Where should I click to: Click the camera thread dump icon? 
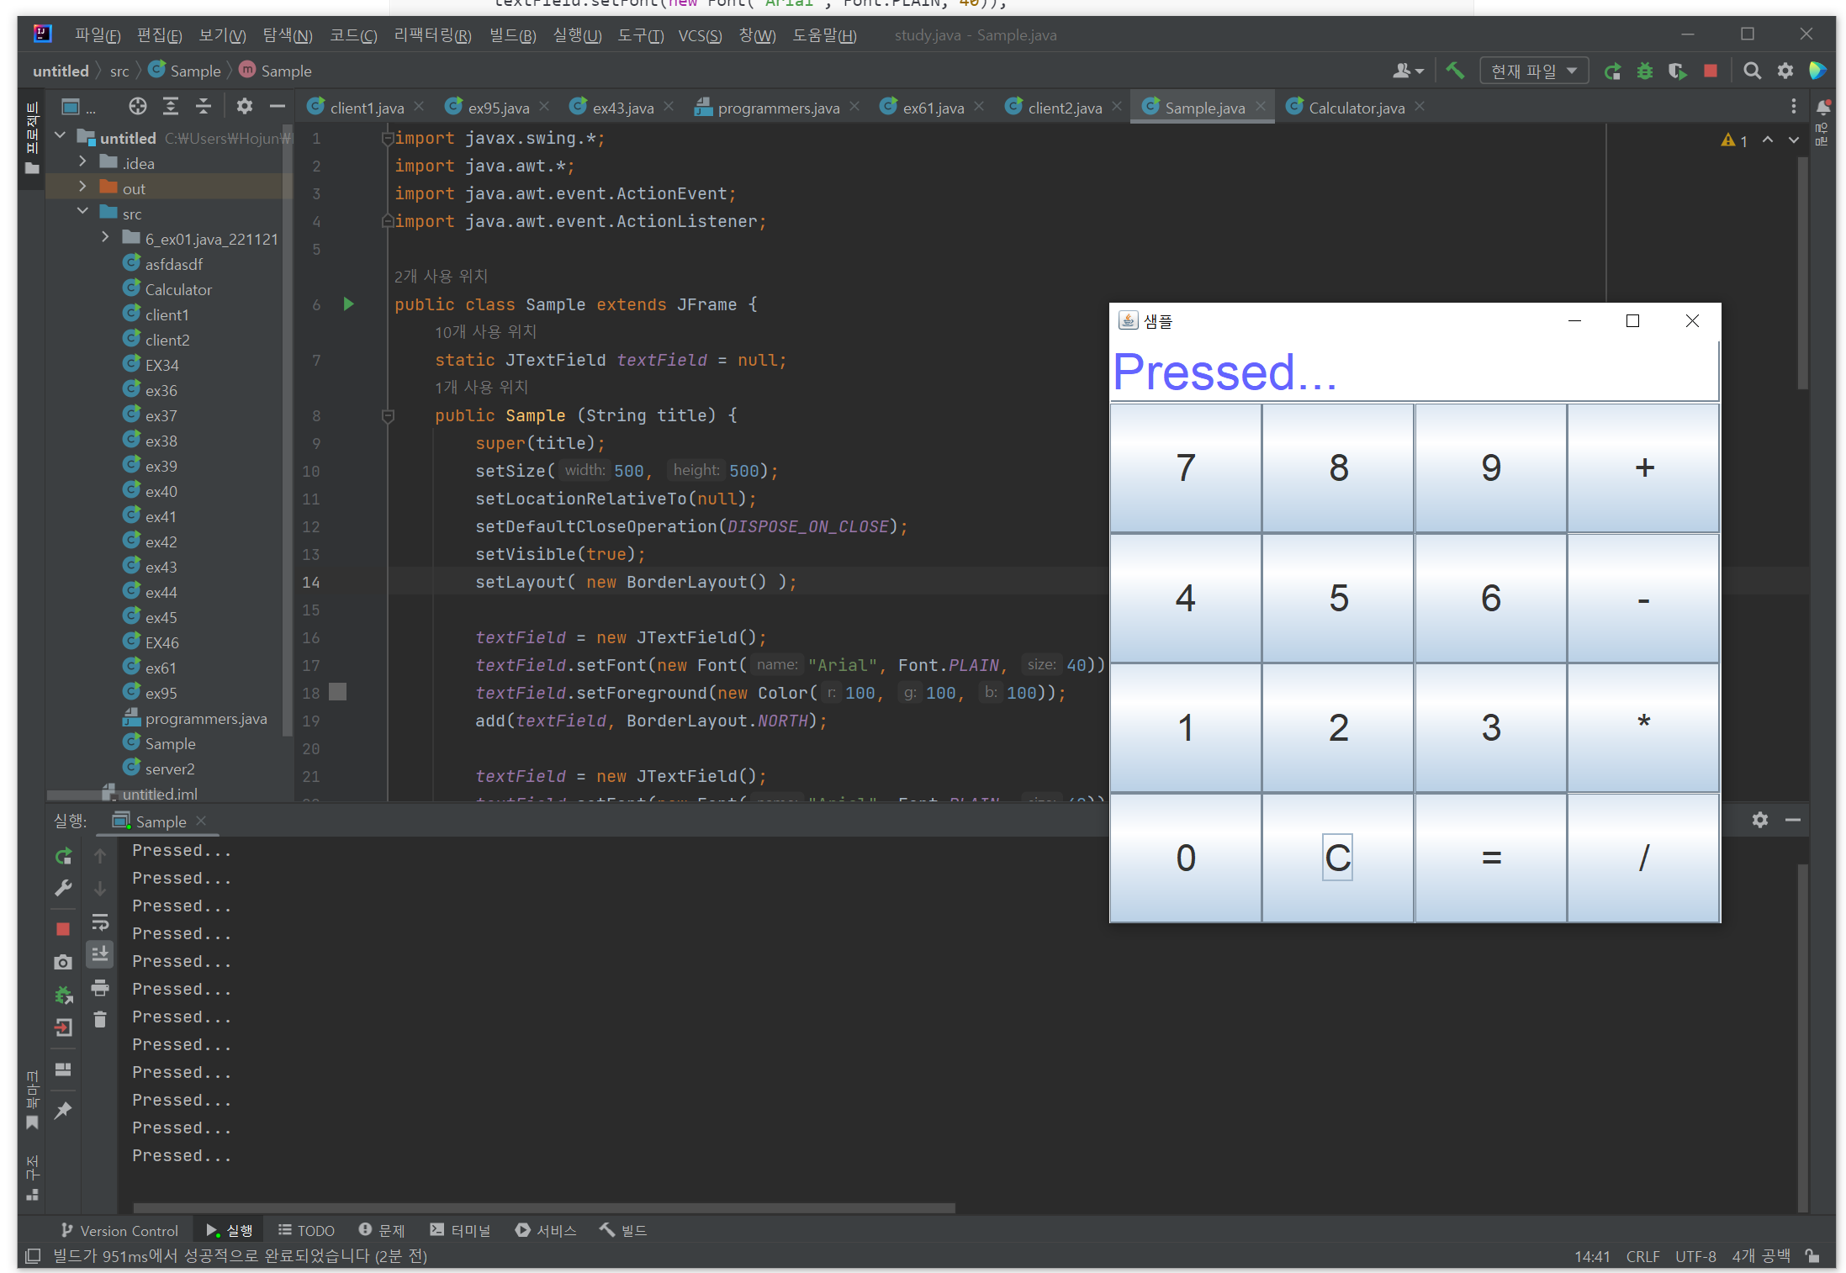tap(63, 961)
